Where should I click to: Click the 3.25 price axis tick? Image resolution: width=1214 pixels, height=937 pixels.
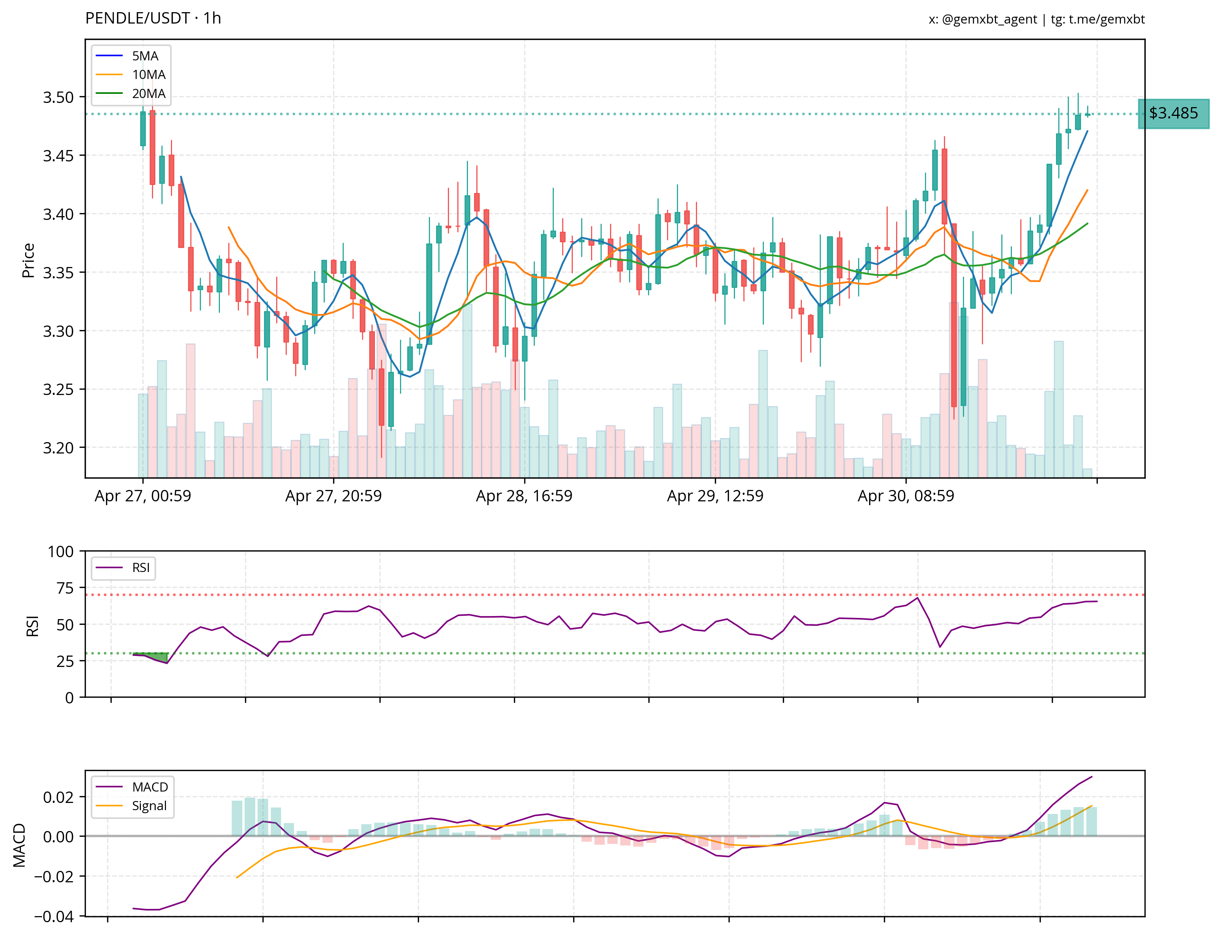[58, 390]
